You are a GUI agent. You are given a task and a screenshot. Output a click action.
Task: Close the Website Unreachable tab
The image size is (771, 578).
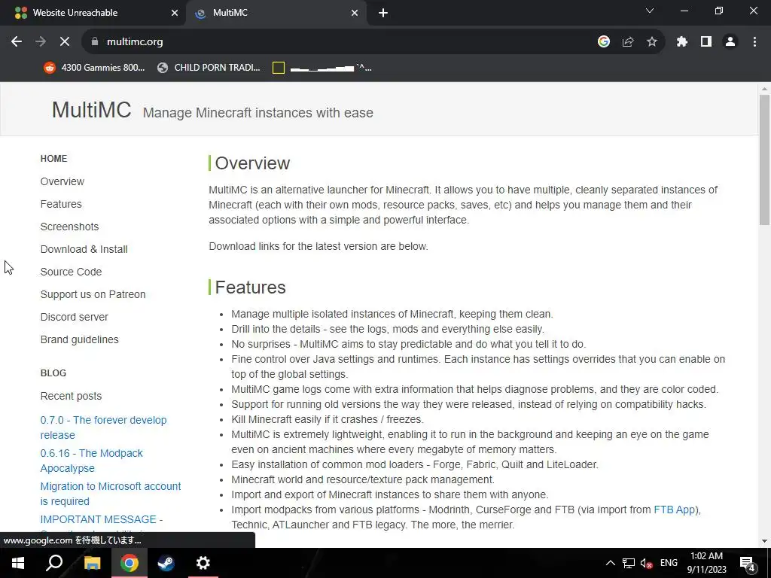[174, 13]
